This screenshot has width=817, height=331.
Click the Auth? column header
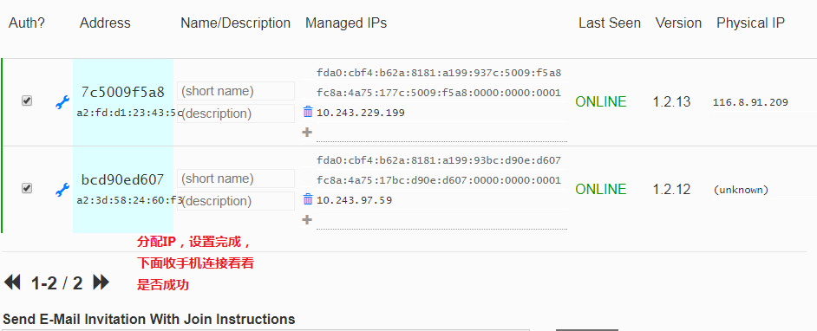[x=27, y=23]
